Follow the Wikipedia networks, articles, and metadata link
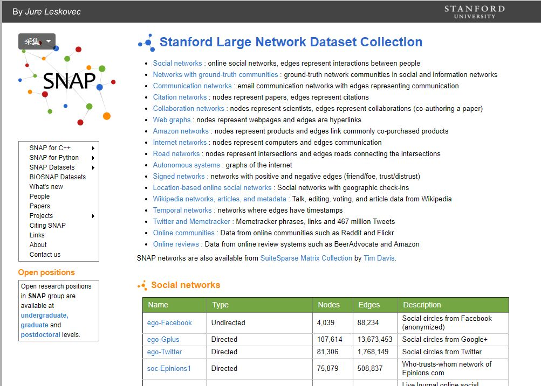Image resolution: width=541 pixels, height=386 pixels. pyautogui.click(x=220, y=199)
